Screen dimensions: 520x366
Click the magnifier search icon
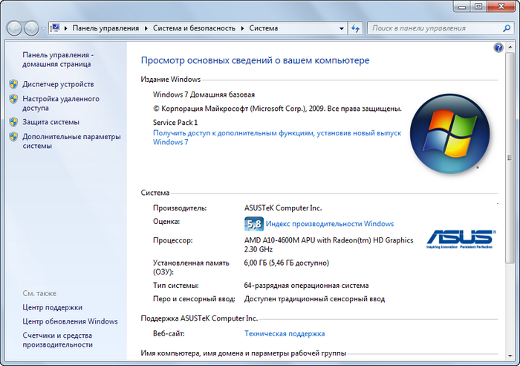(507, 28)
